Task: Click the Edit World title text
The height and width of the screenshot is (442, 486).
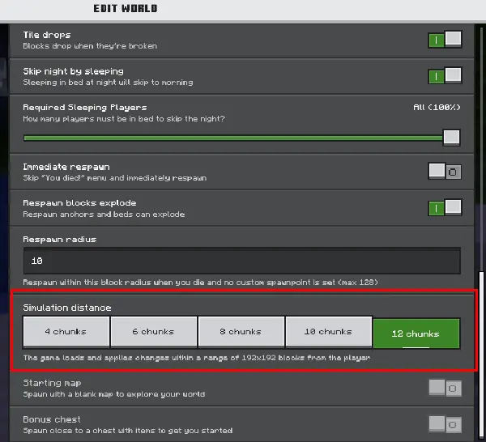Action: 126,9
